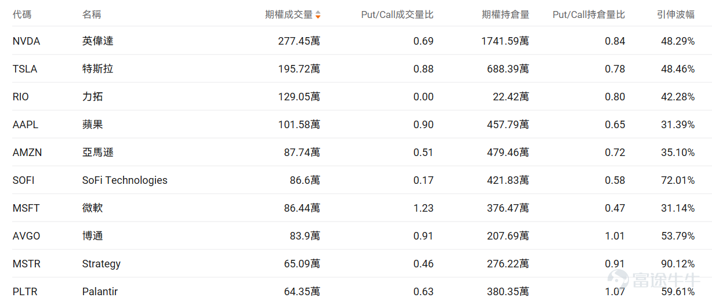The width and height of the screenshot is (712, 301).
Task: Click AAPL implied volatility 31.39%
Action: [678, 125]
